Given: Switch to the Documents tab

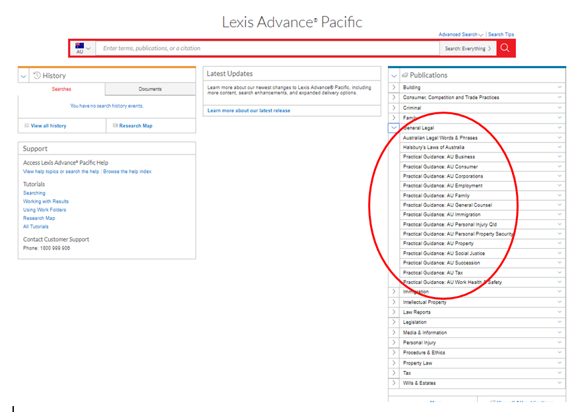Looking at the screenshot, I should (150, 89).
